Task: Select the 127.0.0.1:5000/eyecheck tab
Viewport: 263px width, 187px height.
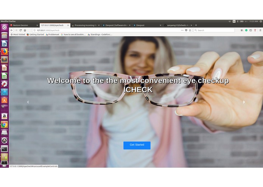Action: click(55, 25)
